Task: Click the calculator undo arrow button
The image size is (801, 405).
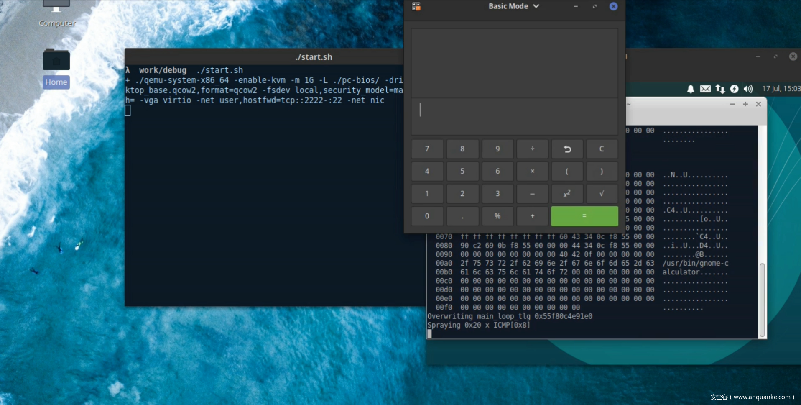Action: coord(567,149)
